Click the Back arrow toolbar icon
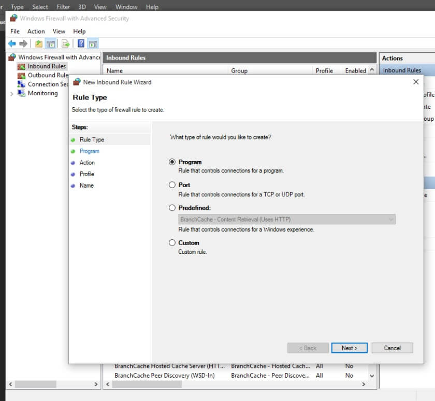The width and height of the screenshot is (435, 401). [x=11, y=44]
